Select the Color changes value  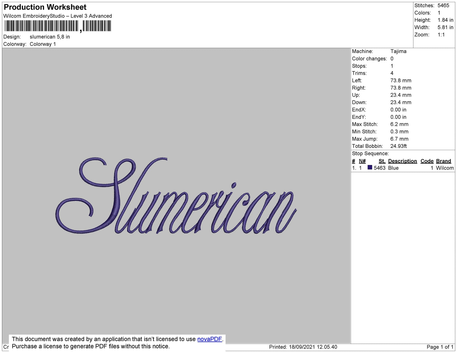click(x=392, y=59)
